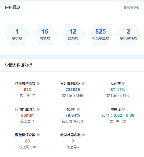Screen dimensions: 144x157
Task: Open the info icon next to 作业布置次数
Action: (38, 83)
